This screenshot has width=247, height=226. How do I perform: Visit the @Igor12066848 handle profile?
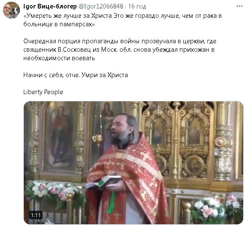coord(101,6)
